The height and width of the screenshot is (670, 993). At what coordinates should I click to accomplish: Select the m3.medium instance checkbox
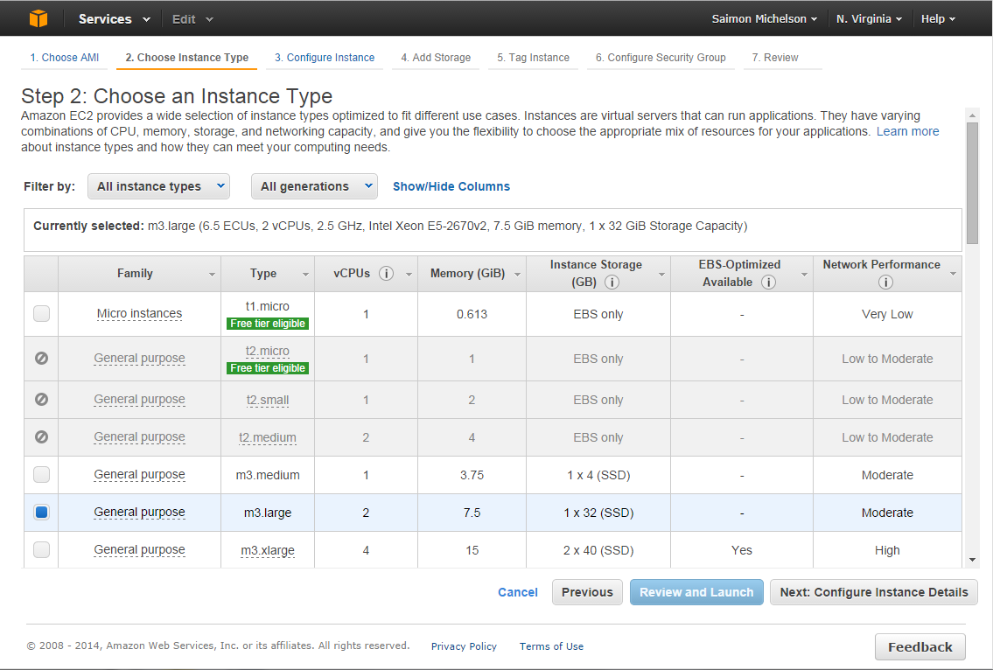pyautogui.click(x=41, y=474)
